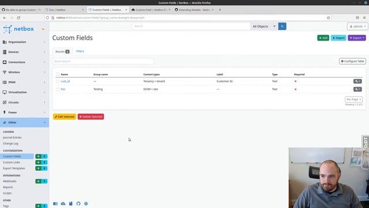Viewport: 369px width, 208px height.
Task: Open the admin user menu
Action: [x=357, y=27]
